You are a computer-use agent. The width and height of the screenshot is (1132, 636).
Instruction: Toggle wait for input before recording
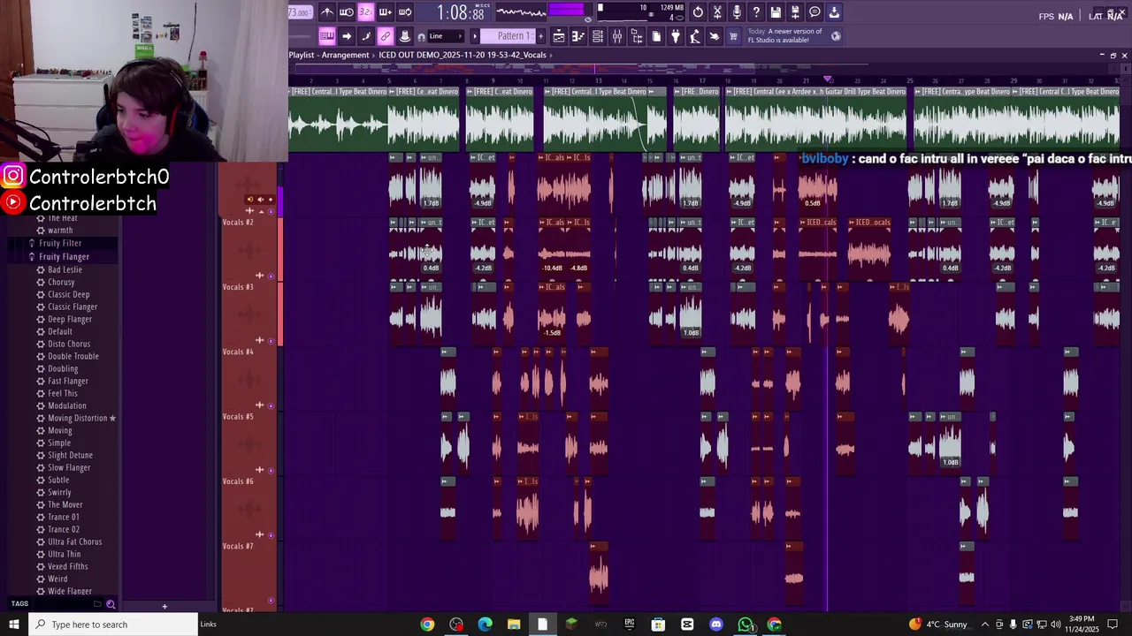tap(347, 12)
